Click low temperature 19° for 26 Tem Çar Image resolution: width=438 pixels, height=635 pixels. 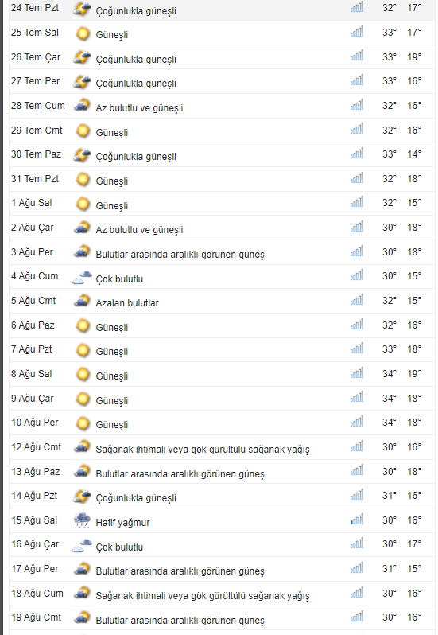coord(414,57)
